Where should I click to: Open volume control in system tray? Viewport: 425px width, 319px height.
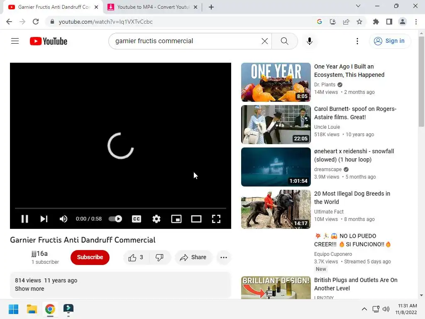(x=386, y=309)
